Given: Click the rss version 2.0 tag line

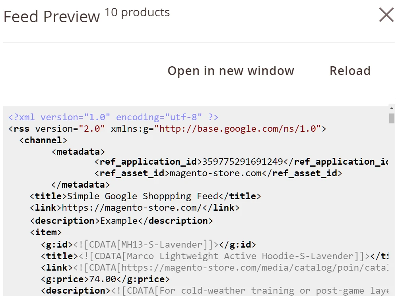Looking at the screenshot, I should pos(167,129).
